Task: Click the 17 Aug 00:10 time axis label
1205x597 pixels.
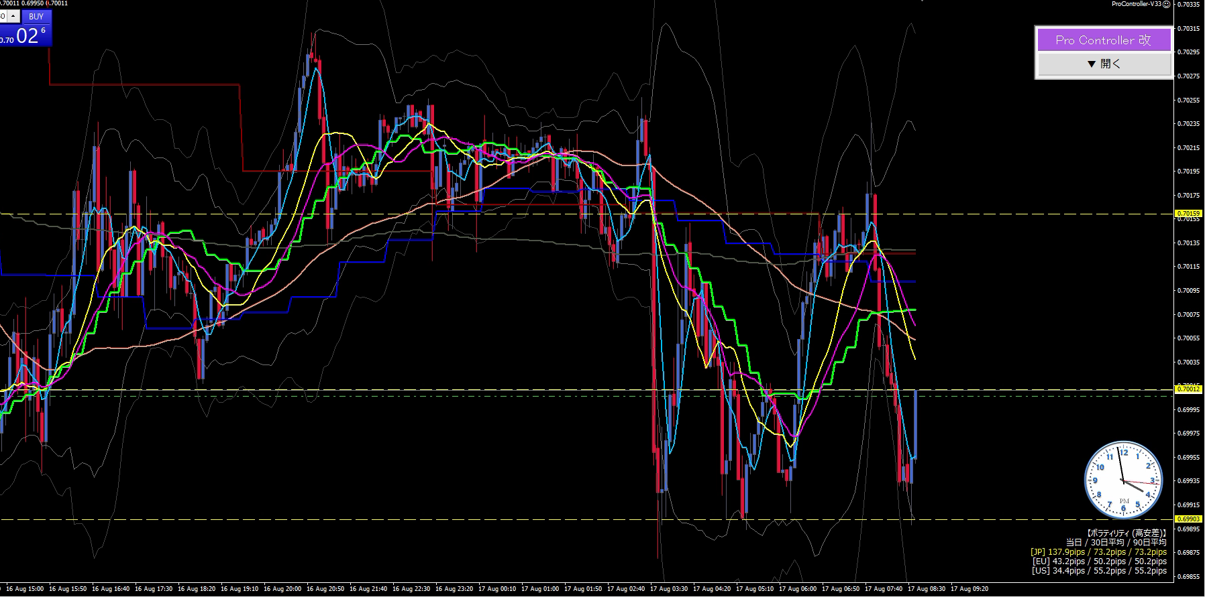Action: [x=497, y=589]
